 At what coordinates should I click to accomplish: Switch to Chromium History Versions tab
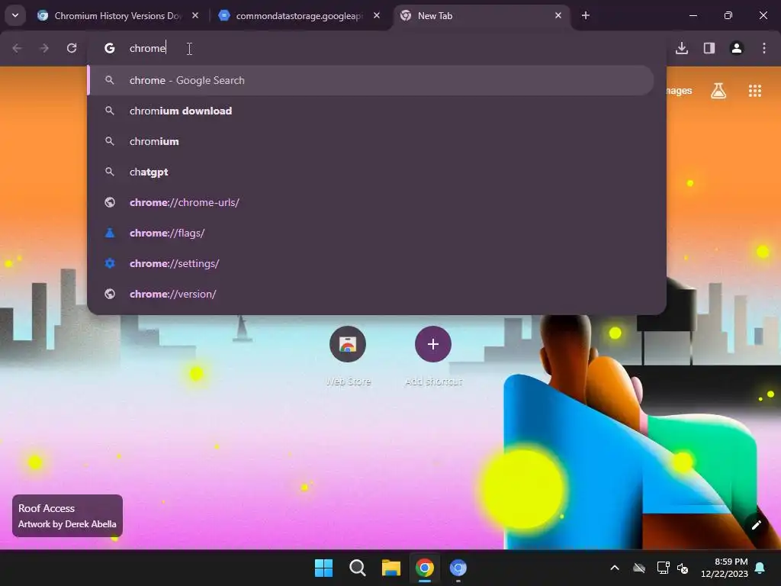[x=117, y=16]
